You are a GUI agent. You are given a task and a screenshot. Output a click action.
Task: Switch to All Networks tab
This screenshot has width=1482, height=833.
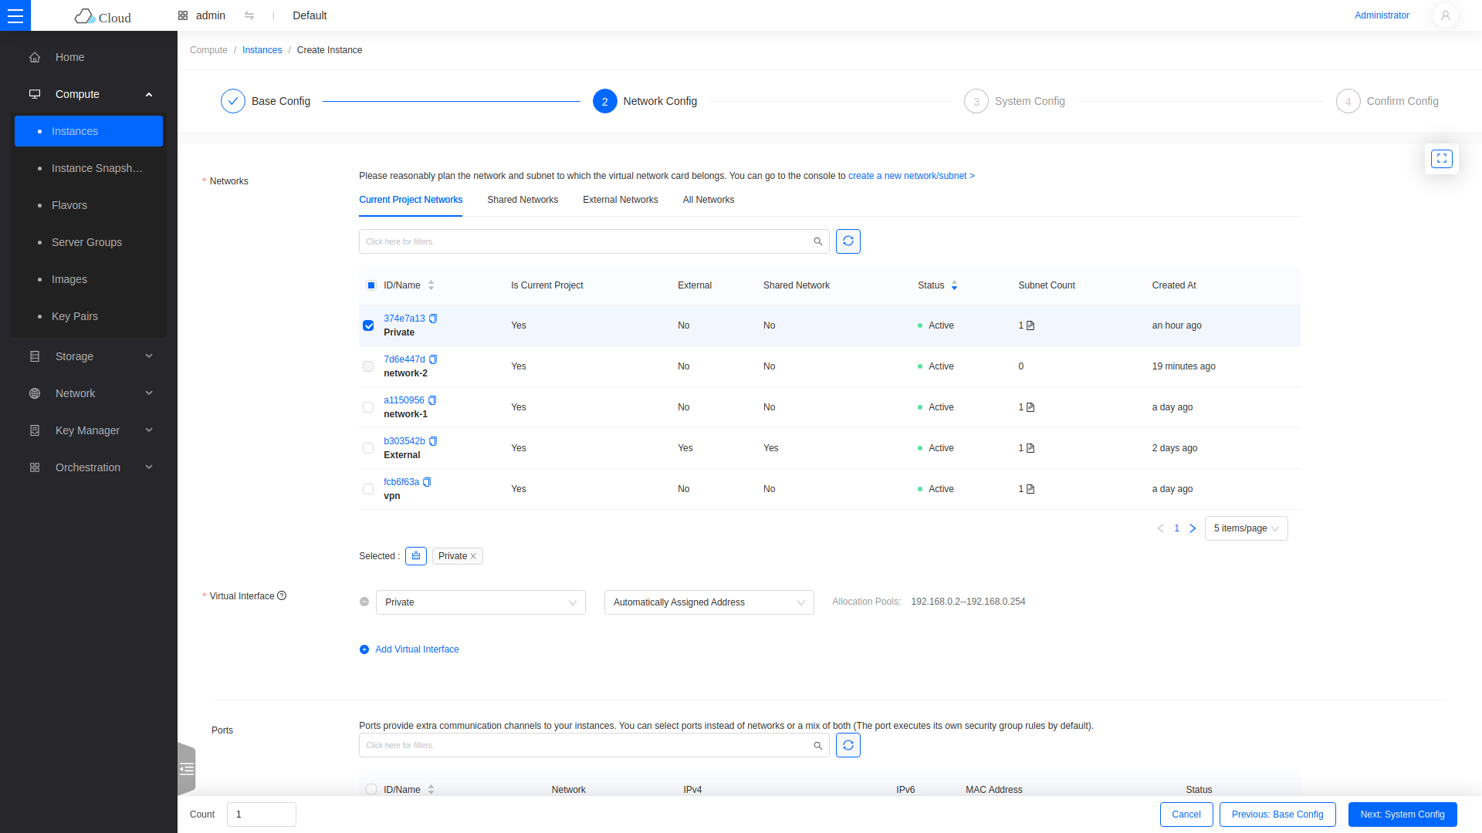point(709,200)
